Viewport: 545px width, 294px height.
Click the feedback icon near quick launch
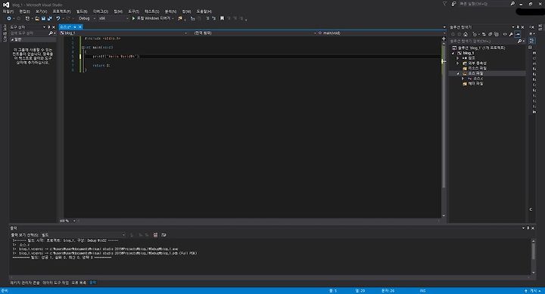coord(453,4)
